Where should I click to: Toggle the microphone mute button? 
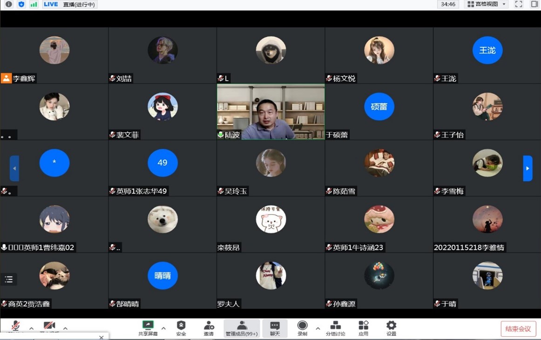(15, 326)
